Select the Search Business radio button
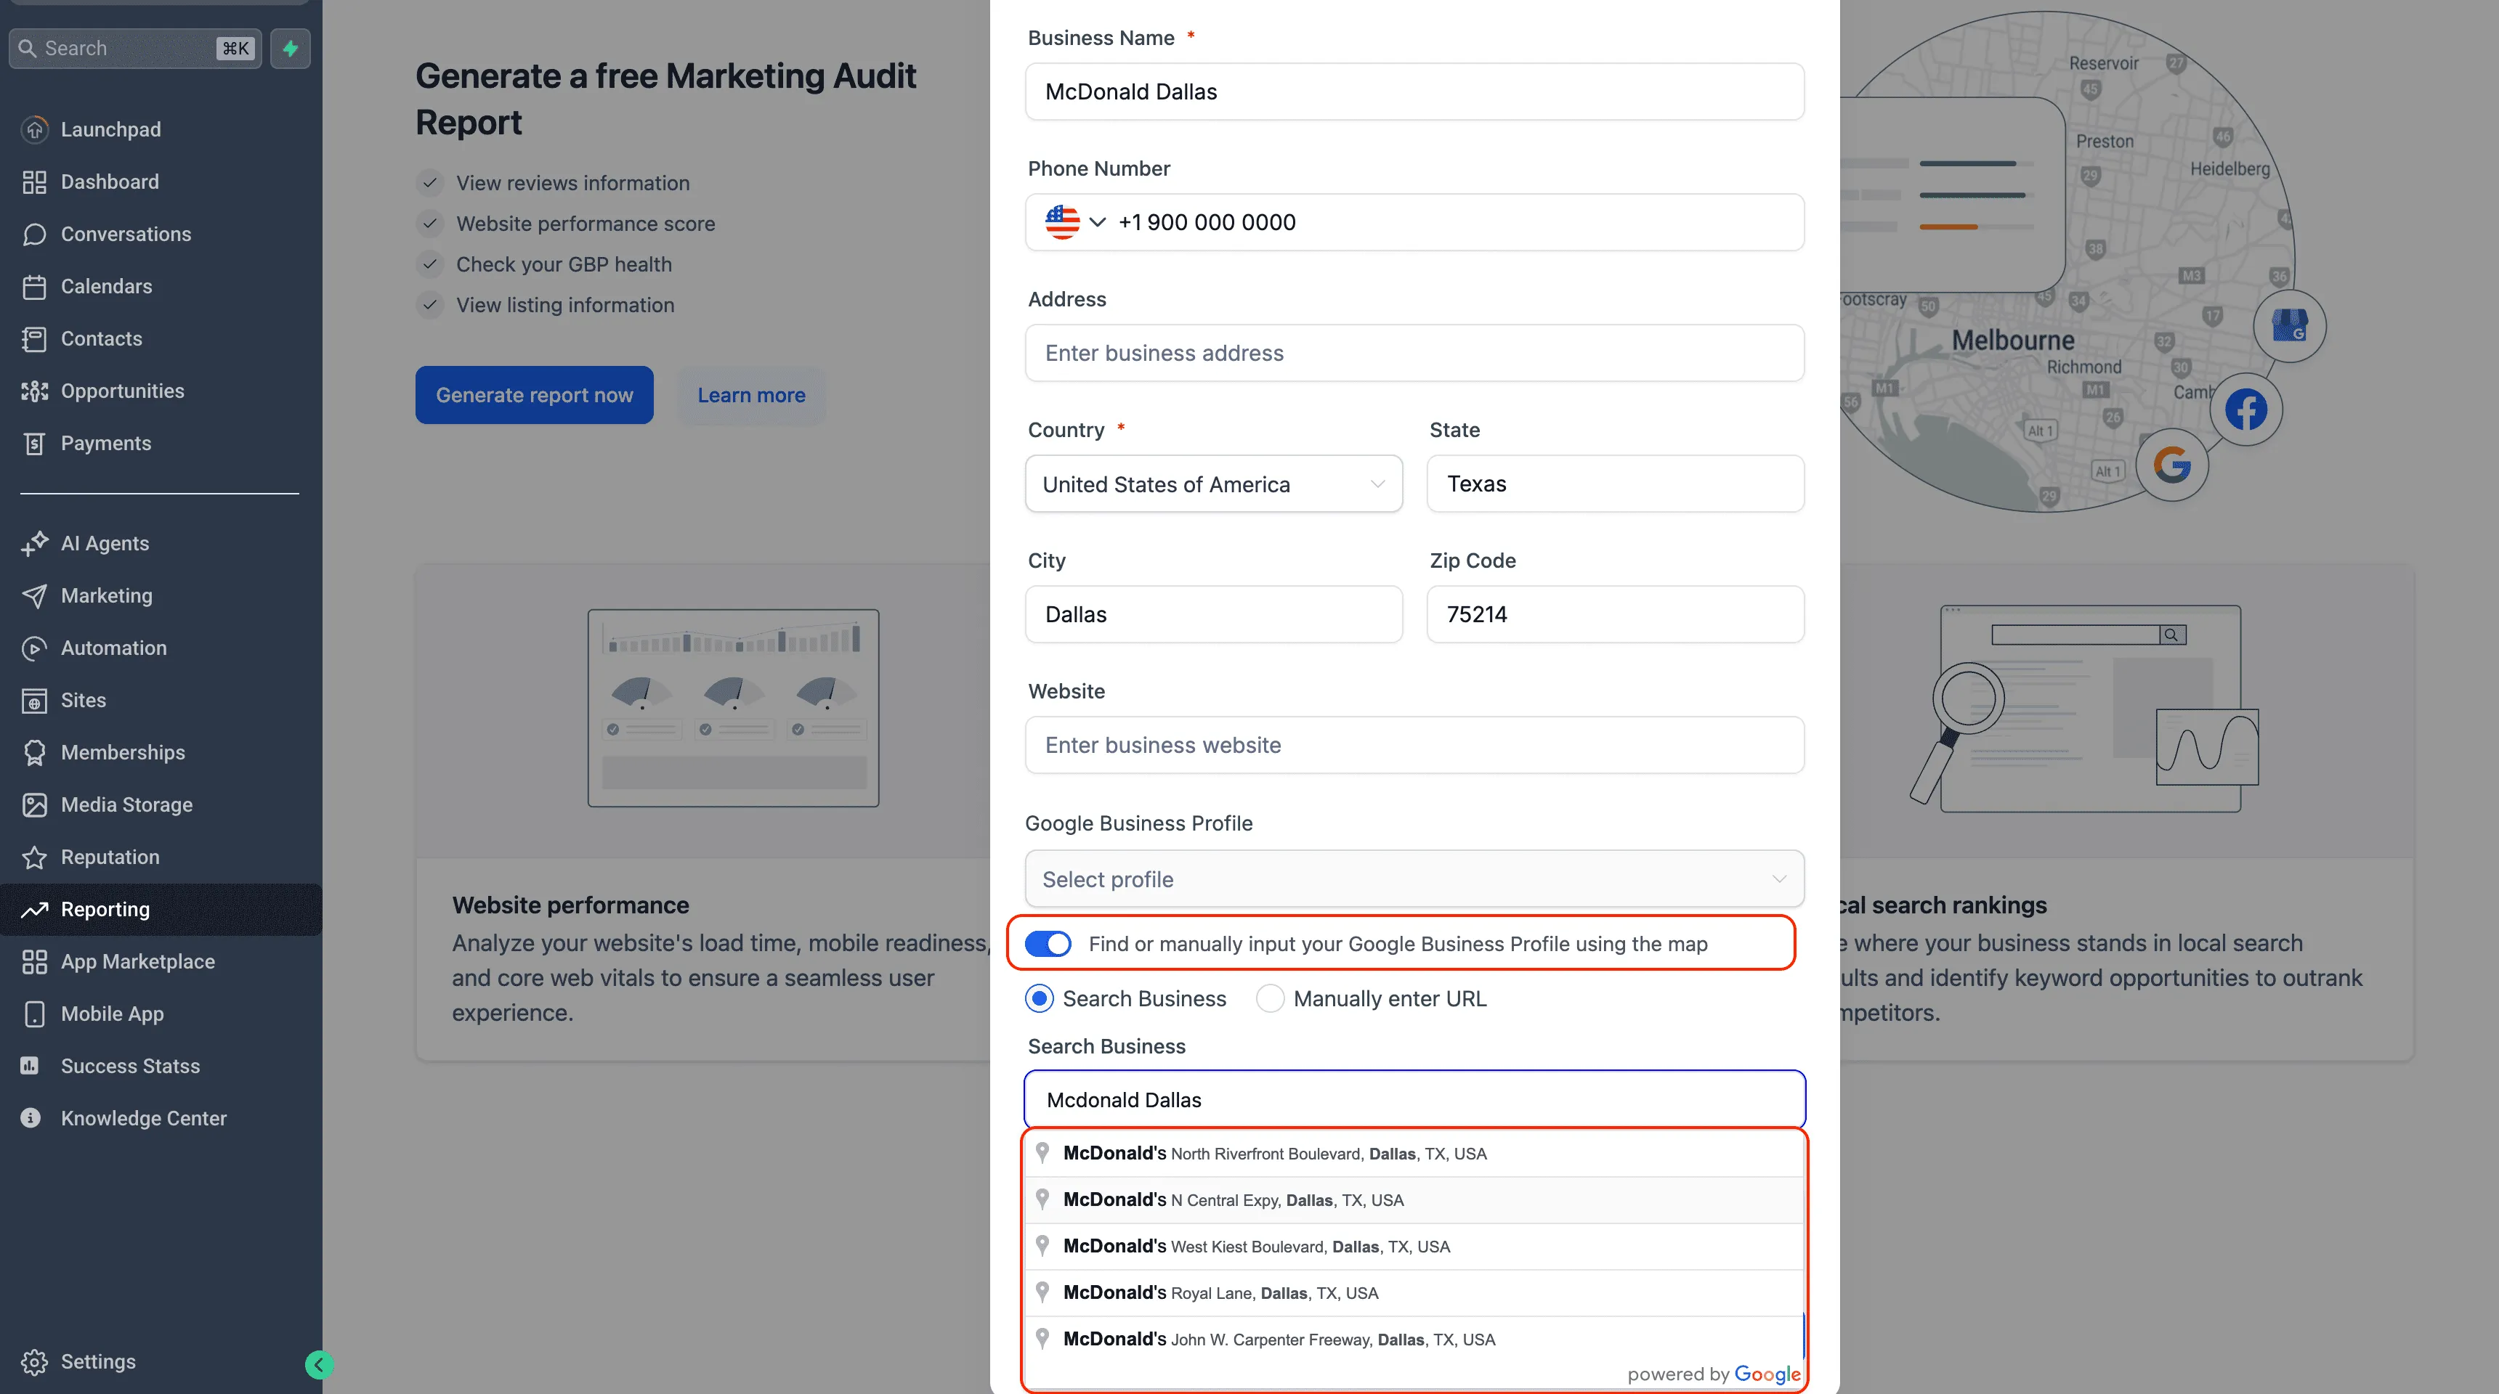Viewport: 2499px width, 1394px height. click(x=1039, y=998)
